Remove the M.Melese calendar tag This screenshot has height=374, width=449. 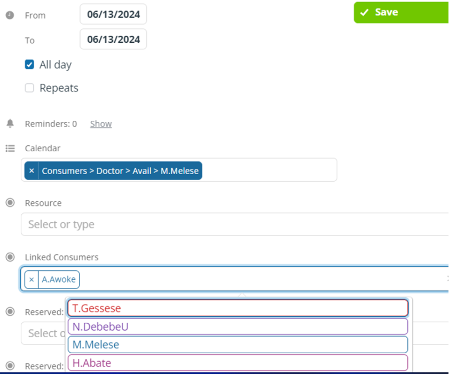[x=31, y=170]
